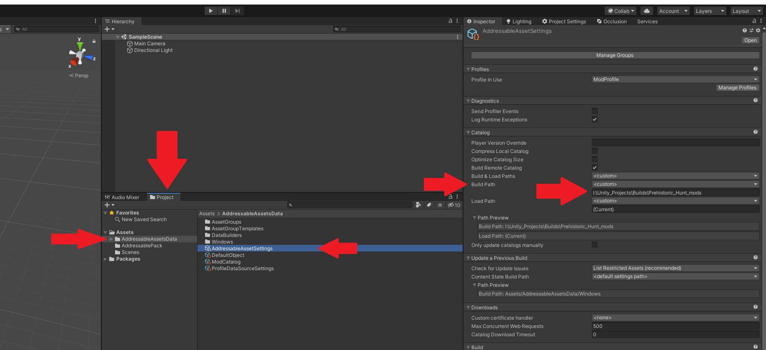
Task: Open the Build Path custom dropdown
Action: coord(675,184)
